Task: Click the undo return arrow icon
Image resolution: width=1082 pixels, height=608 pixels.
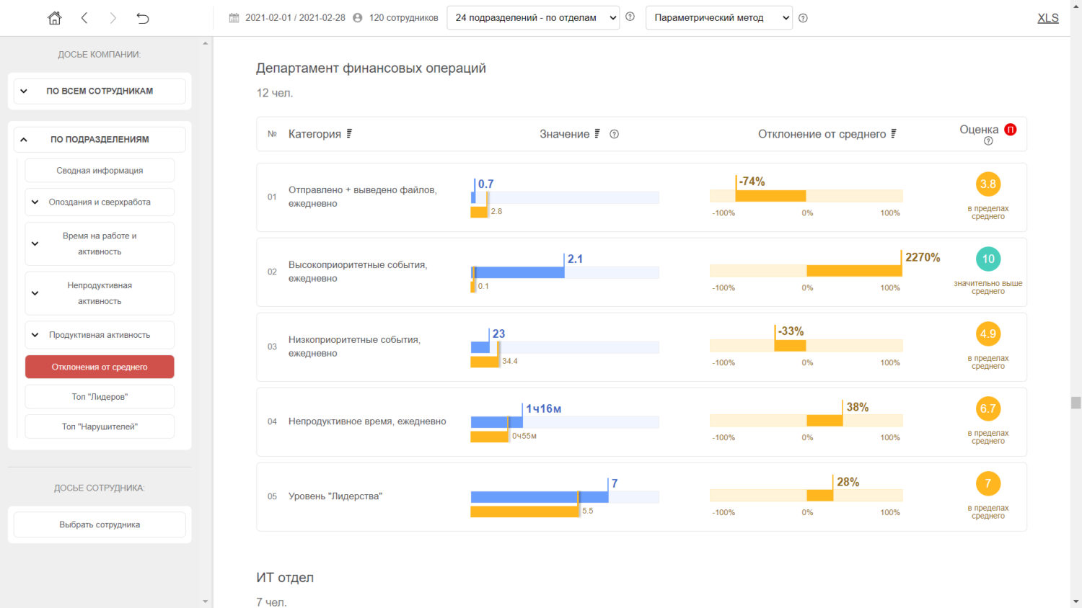Action: point(143,18)
